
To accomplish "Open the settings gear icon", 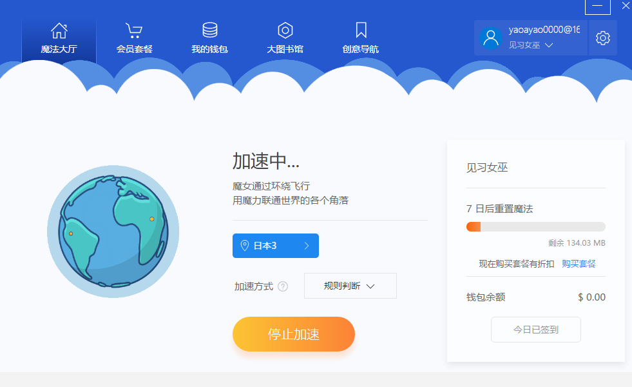I will 602,37.
